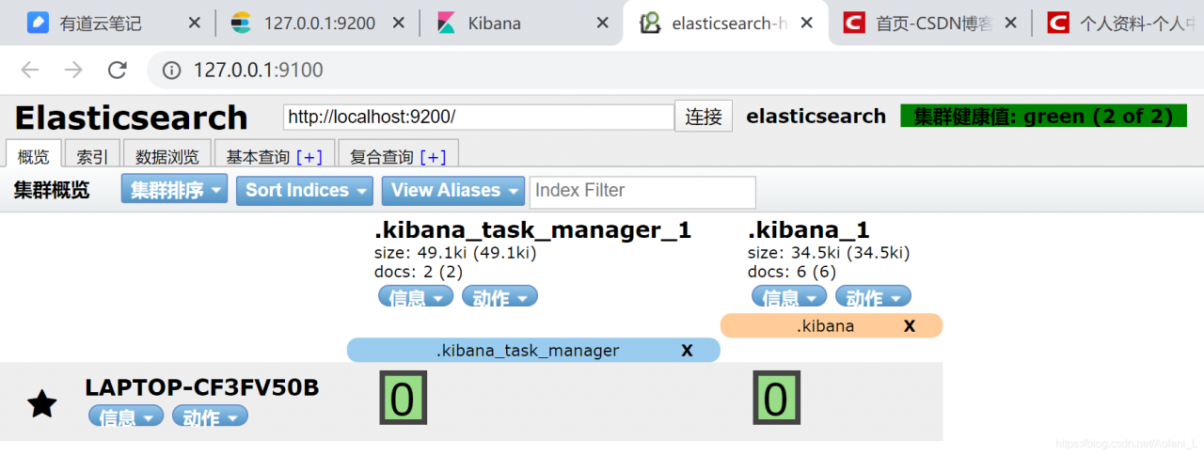Switch to the 索引 tab

tap(91, 157)
